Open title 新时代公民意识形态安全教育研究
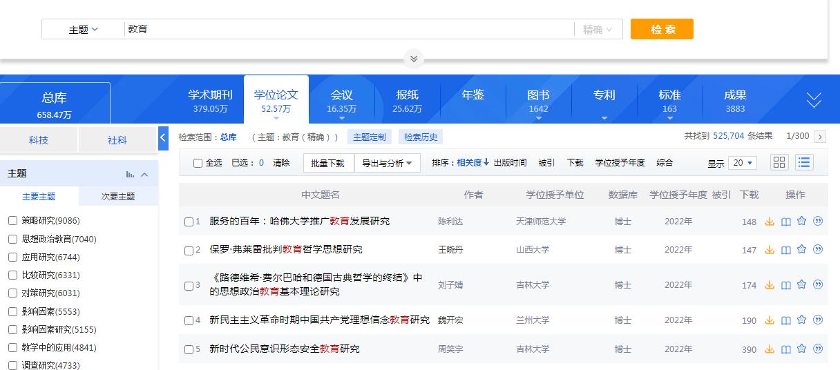840x370 pixels. (x=285, y=349)
